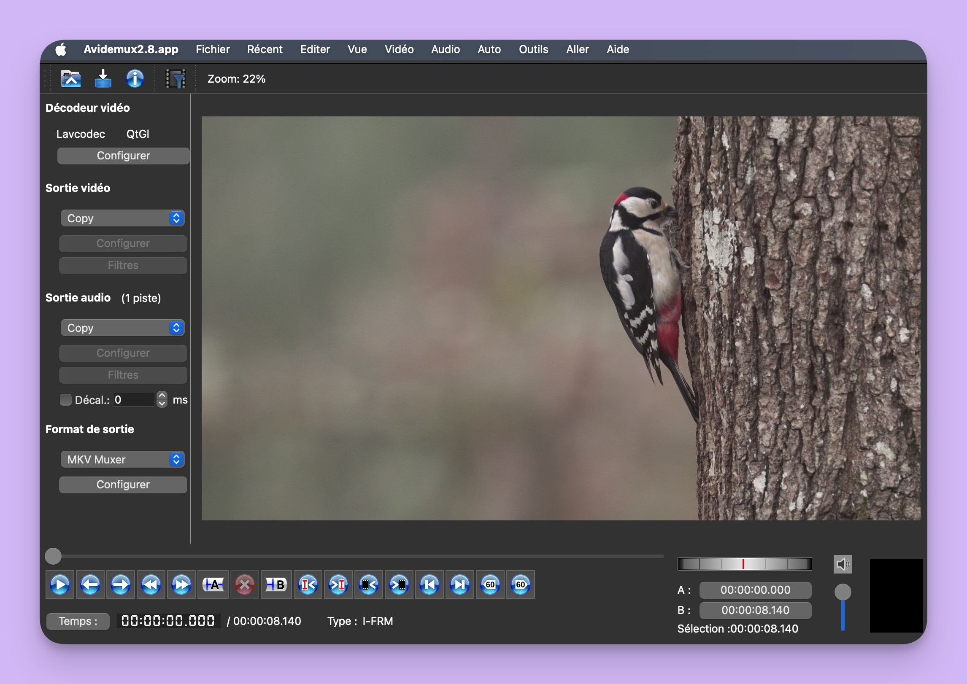Jump to the last frame
Image resolution: width=967 pixels, height=684 pixels.
pos(459,584)
